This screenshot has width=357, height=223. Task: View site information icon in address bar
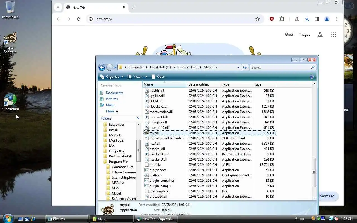90,19
